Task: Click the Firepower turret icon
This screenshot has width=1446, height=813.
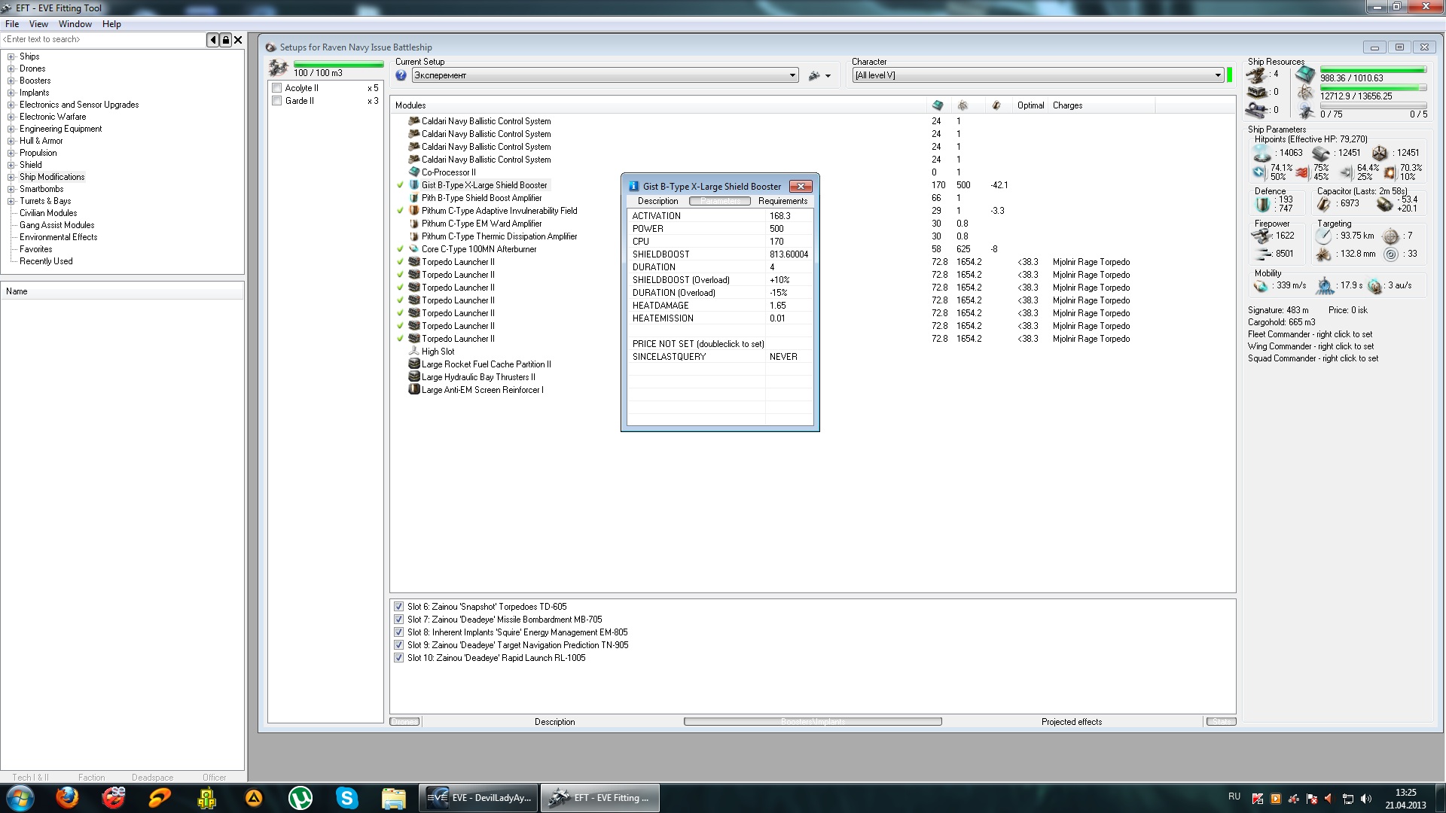Action: pyautogui.click(x=1261, y=236)
